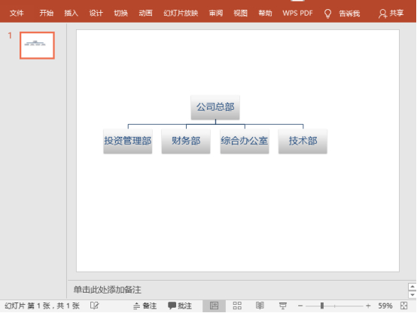
Task: Switch to Normal view icon
Action: point(214,305)
